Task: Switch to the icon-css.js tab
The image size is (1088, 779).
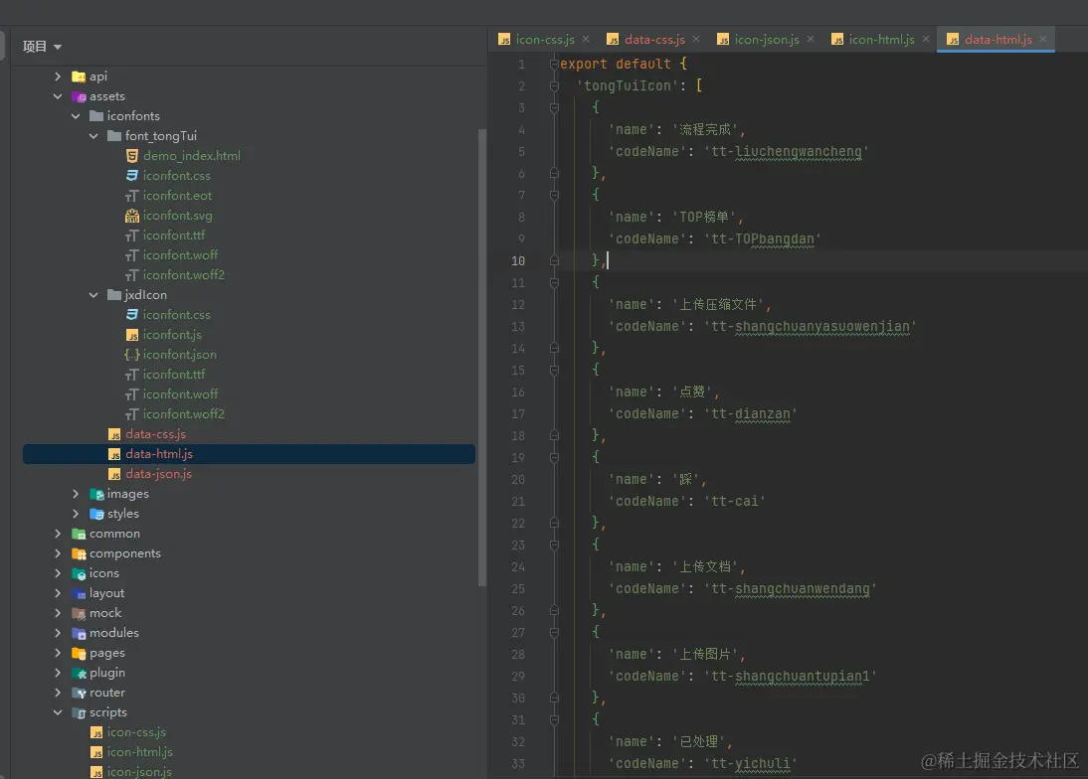Action: tap(545, 40)
